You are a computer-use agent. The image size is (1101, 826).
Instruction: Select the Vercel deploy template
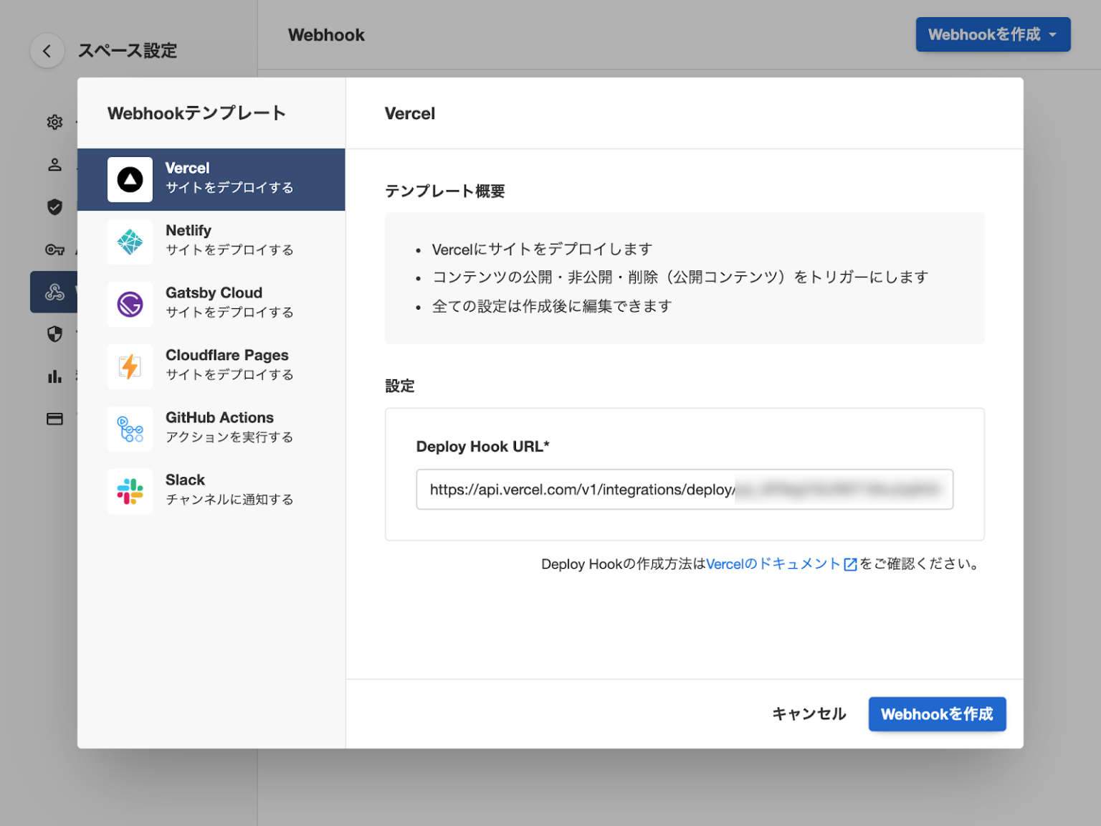(x=211, y=179)
